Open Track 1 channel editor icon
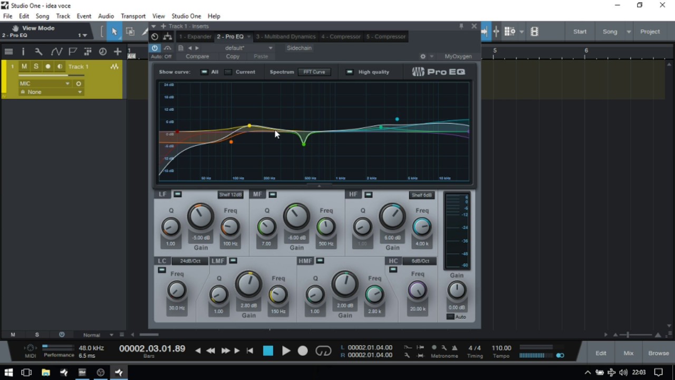The height and width of the screenshot is (380, 675). click(114, 66)
